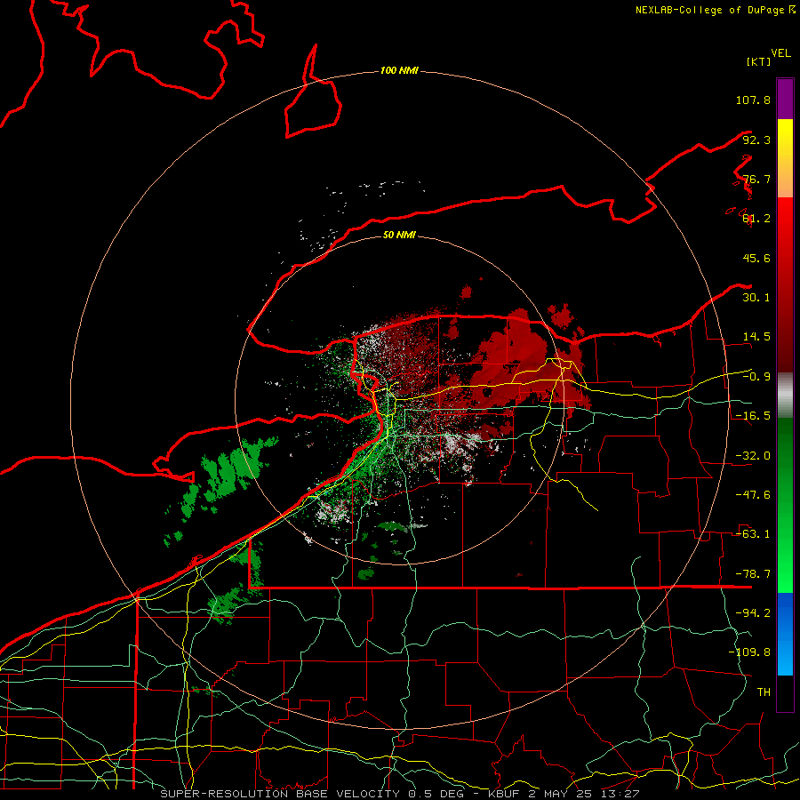800x800 pixels.
Task: Click the 100 NMI range ring label
Action: 399,70
